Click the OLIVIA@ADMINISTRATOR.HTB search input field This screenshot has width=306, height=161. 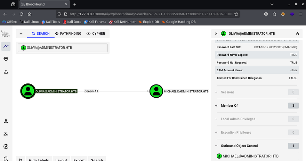63,48
